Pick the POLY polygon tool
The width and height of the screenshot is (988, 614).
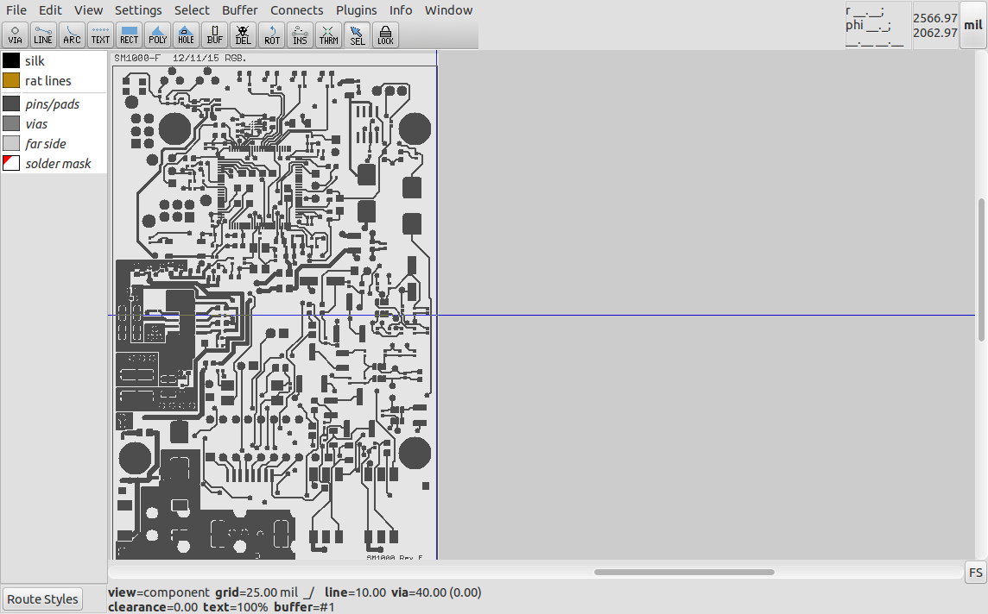tap(157, 34)
